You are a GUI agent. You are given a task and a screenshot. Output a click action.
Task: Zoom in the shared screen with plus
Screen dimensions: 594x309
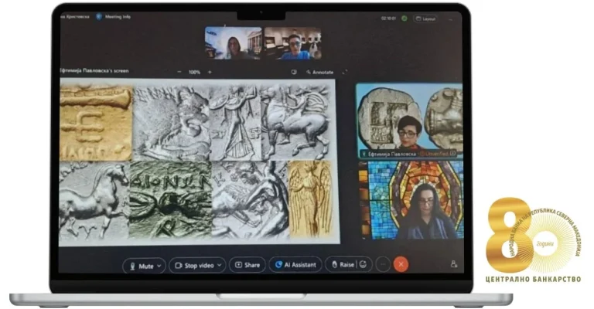click(210, 72)
